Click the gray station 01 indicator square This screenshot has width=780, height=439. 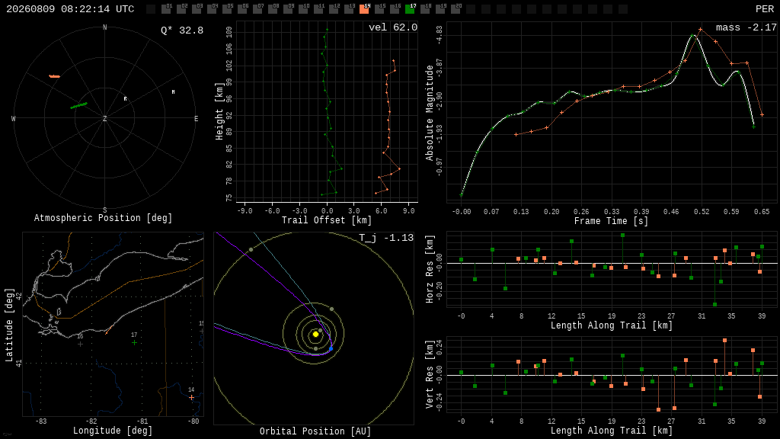point(165,9)
